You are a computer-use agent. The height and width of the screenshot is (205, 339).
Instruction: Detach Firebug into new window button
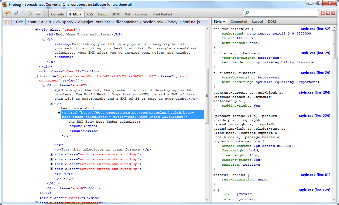[x=328, y=13]
